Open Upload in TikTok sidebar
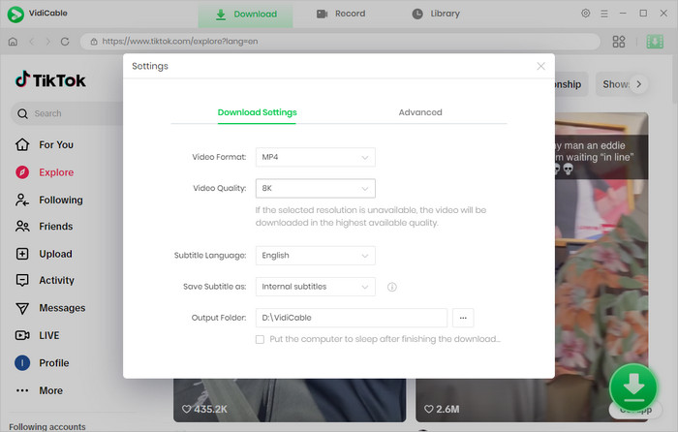 pos(44,255)
